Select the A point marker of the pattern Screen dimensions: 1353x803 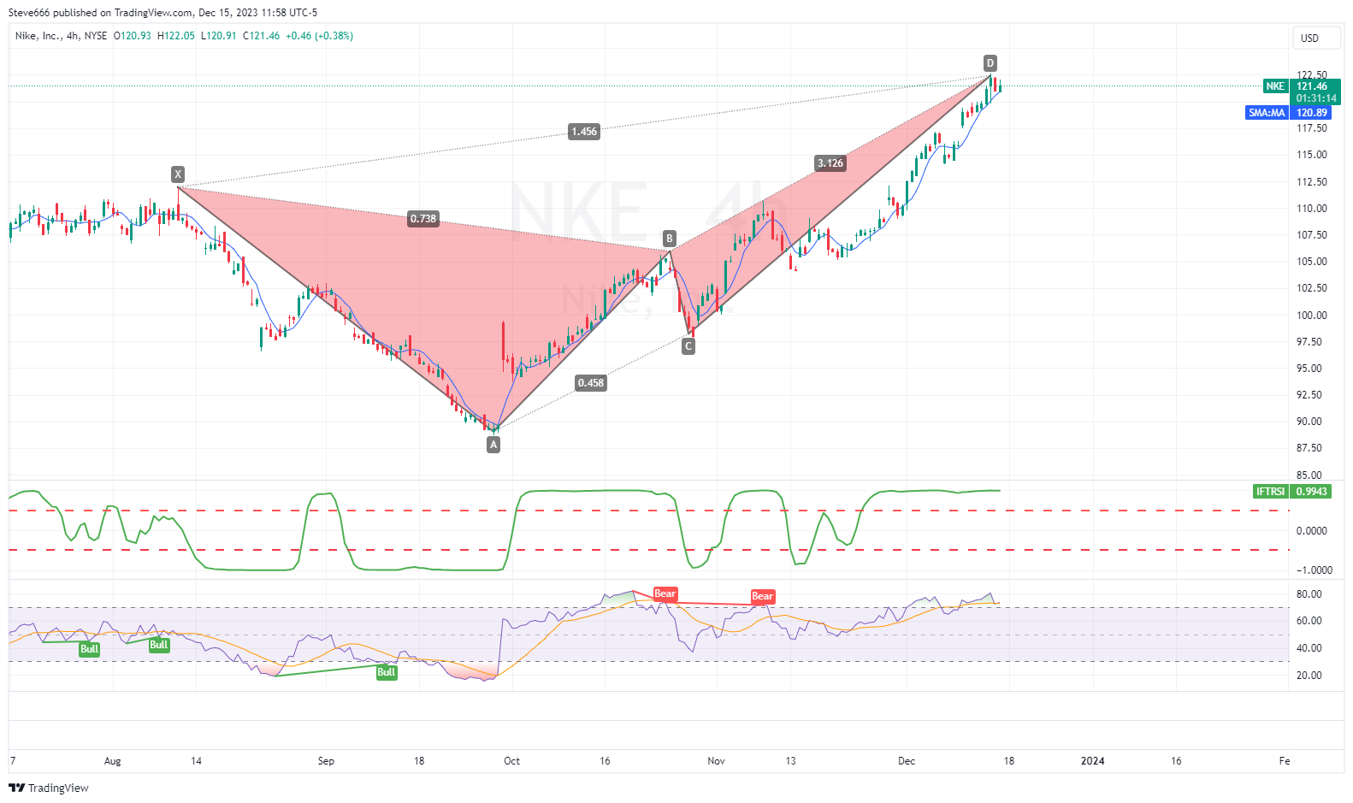coord(493,445)
